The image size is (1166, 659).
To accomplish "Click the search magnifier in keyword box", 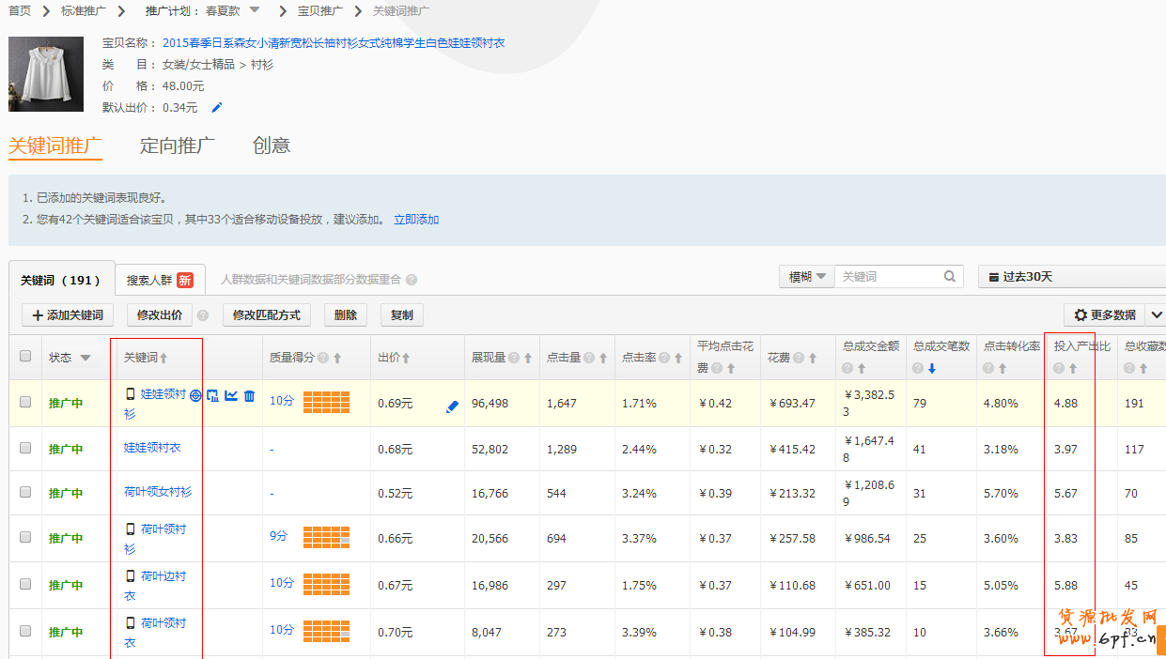I will click(x=950, y=277).
